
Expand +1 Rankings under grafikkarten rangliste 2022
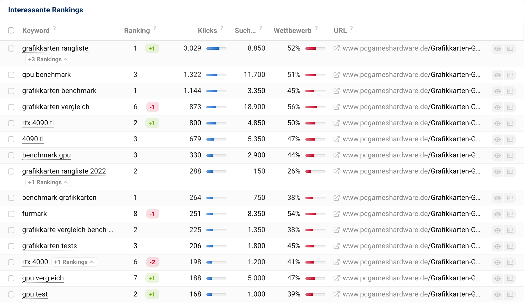pos(48,182)
